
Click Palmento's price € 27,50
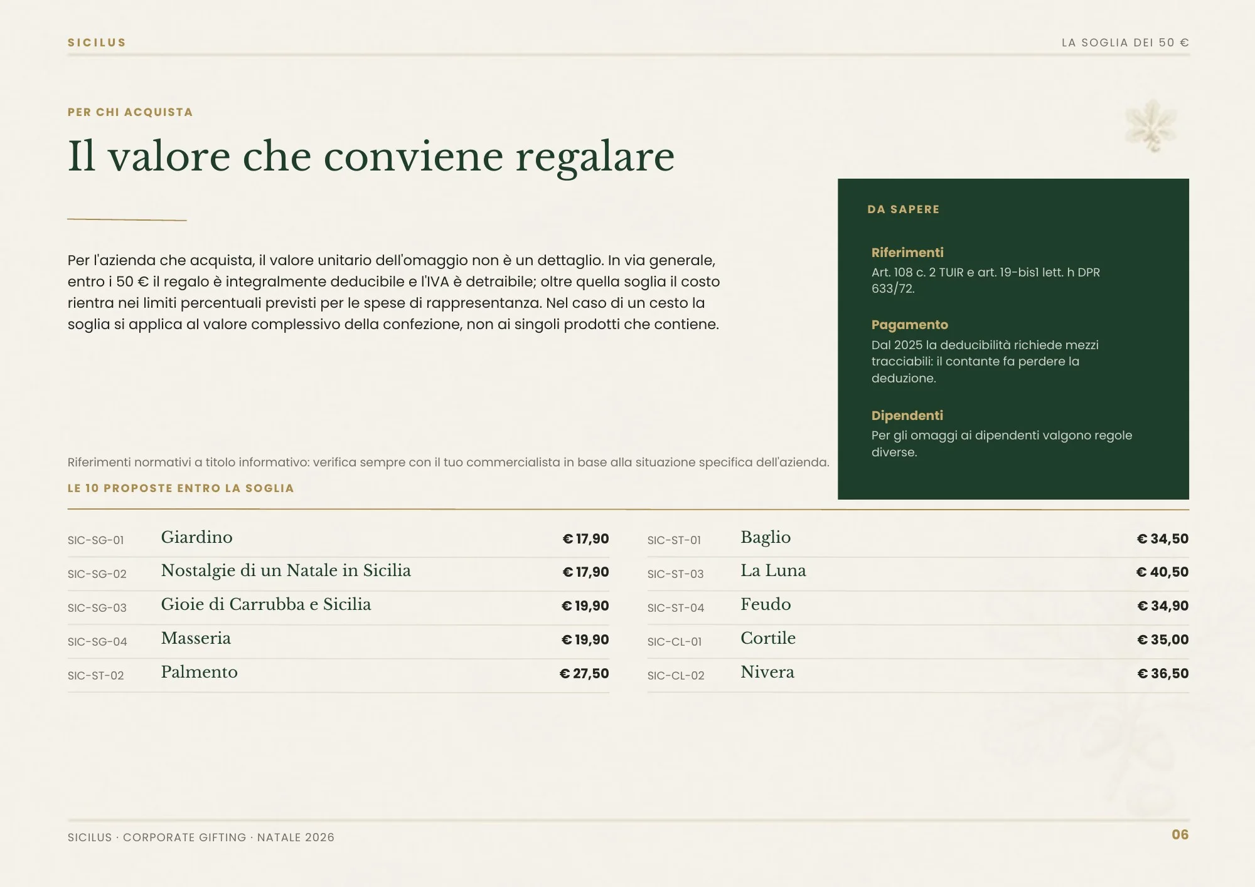point(584,674)
